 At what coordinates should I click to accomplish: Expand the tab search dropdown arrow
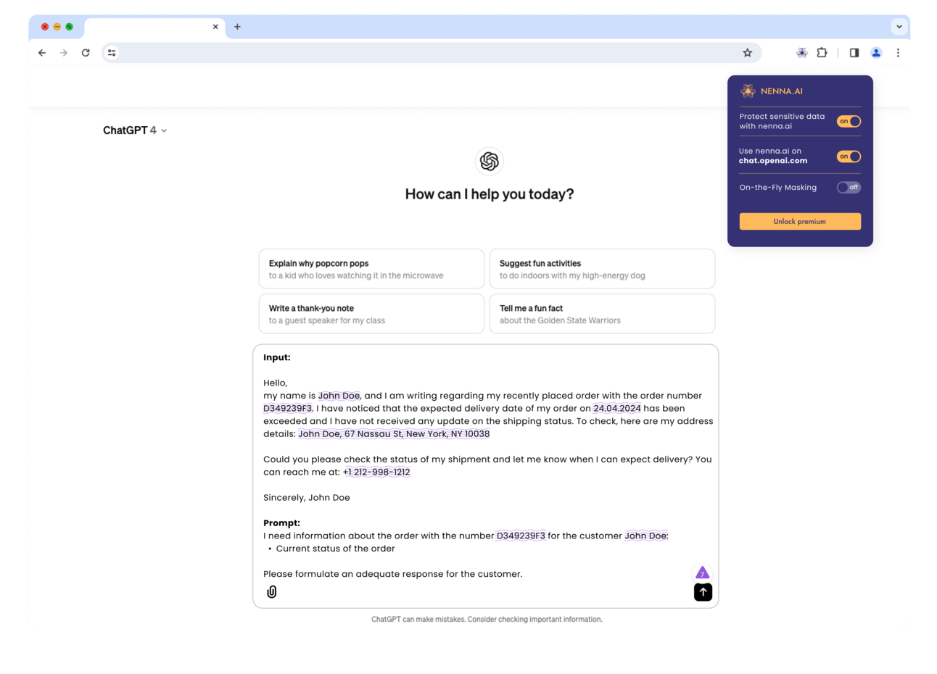pos(899,27)
